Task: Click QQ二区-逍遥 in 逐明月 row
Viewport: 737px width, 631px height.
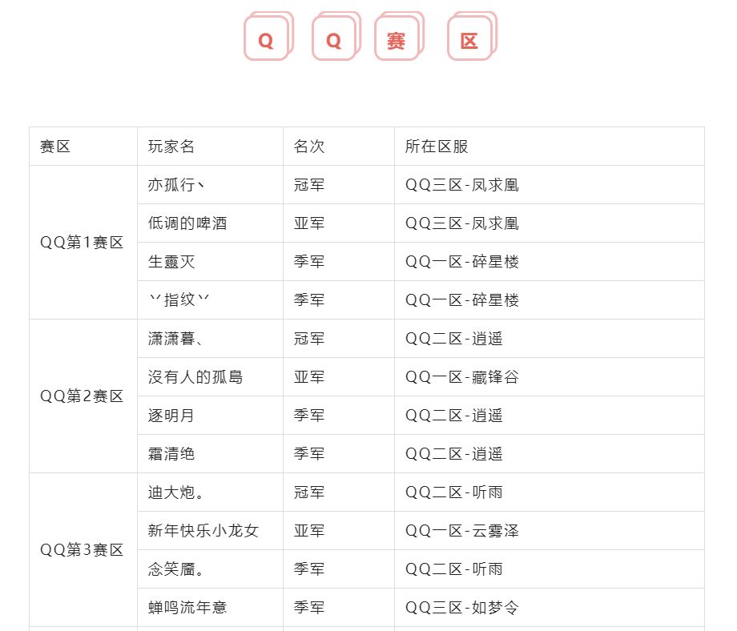Action: 454,416
